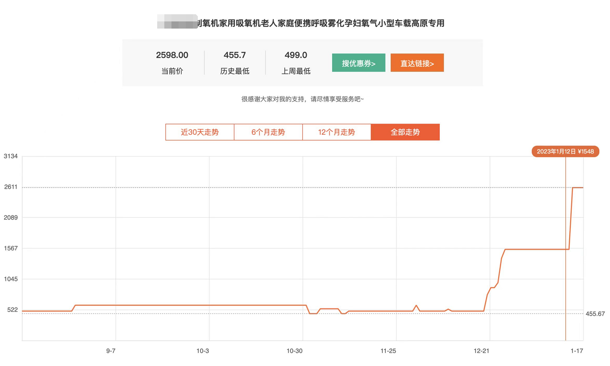Click the y-axis label 3134
Image resolution: width=610 pixels, height=366 pixels.
coord(12,157)
